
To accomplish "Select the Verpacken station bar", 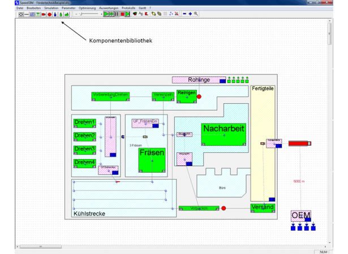I will (199, 208).
